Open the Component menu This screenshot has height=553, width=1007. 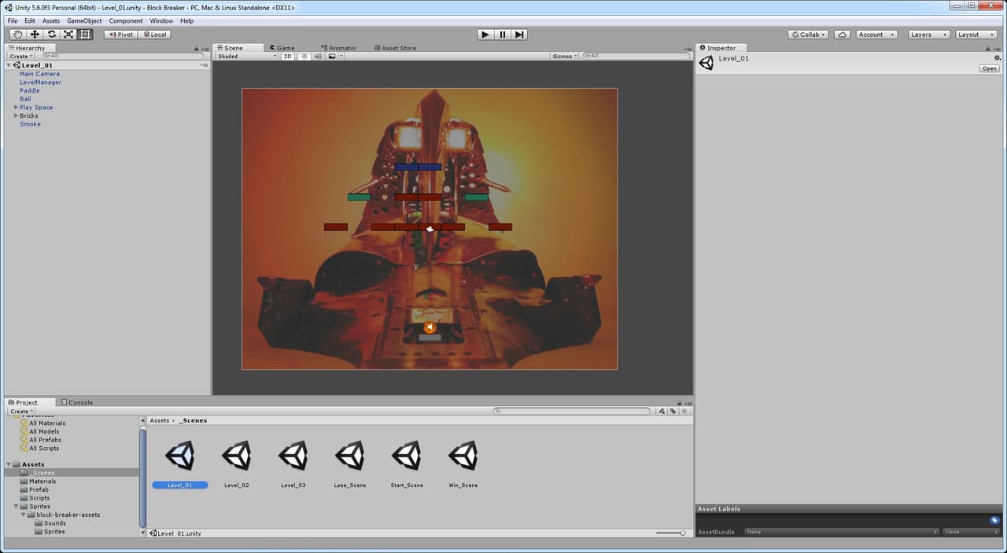pyautogui.click(x=126, y=21)
